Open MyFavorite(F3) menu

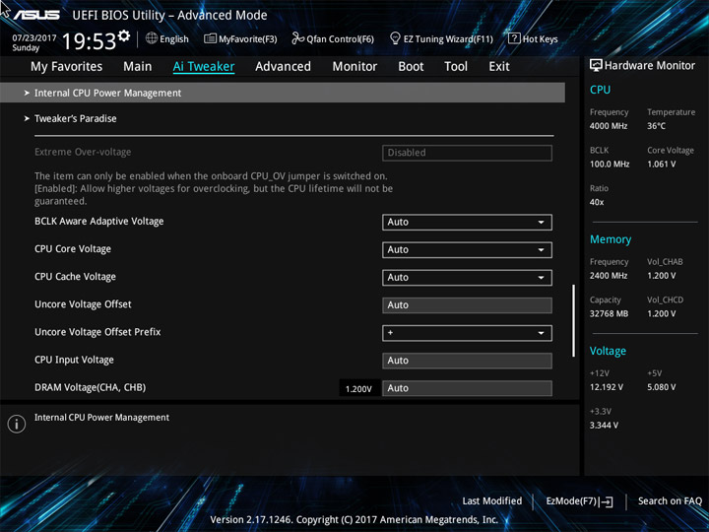click(240, 38)
